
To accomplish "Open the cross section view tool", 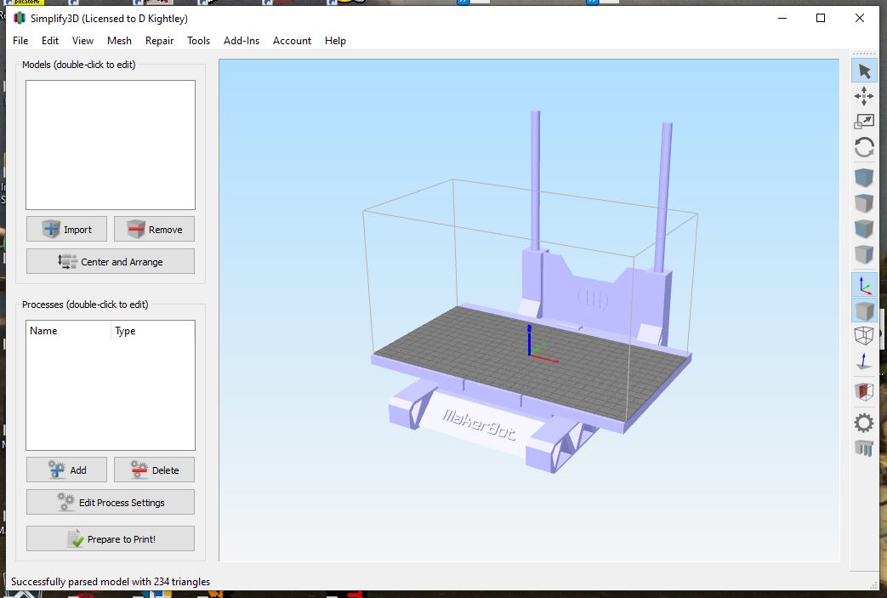I will (x=864, y=391).
